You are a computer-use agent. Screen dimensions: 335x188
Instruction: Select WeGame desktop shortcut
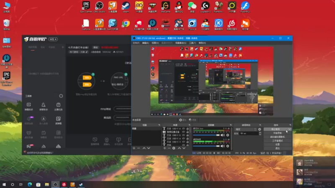pos(165,7)
